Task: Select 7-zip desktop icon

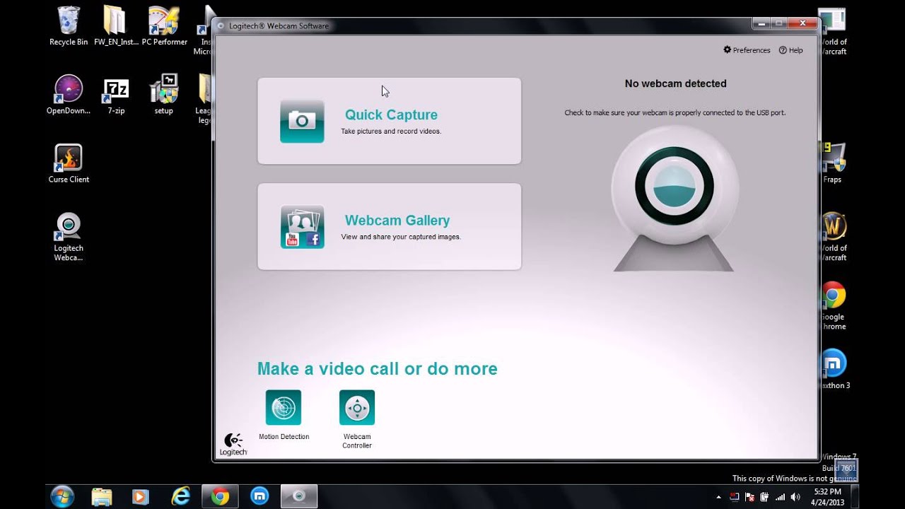Action: click(x=116, y=95)
